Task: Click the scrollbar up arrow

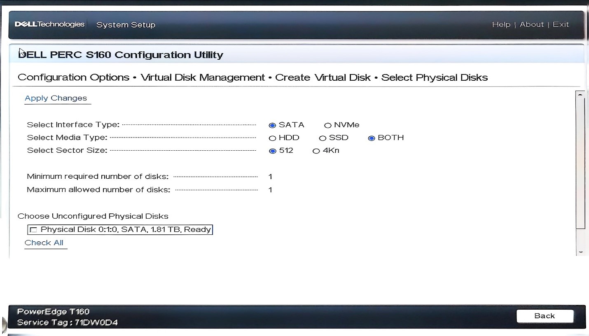Action: pyautogui.click(x=580, y=95)
